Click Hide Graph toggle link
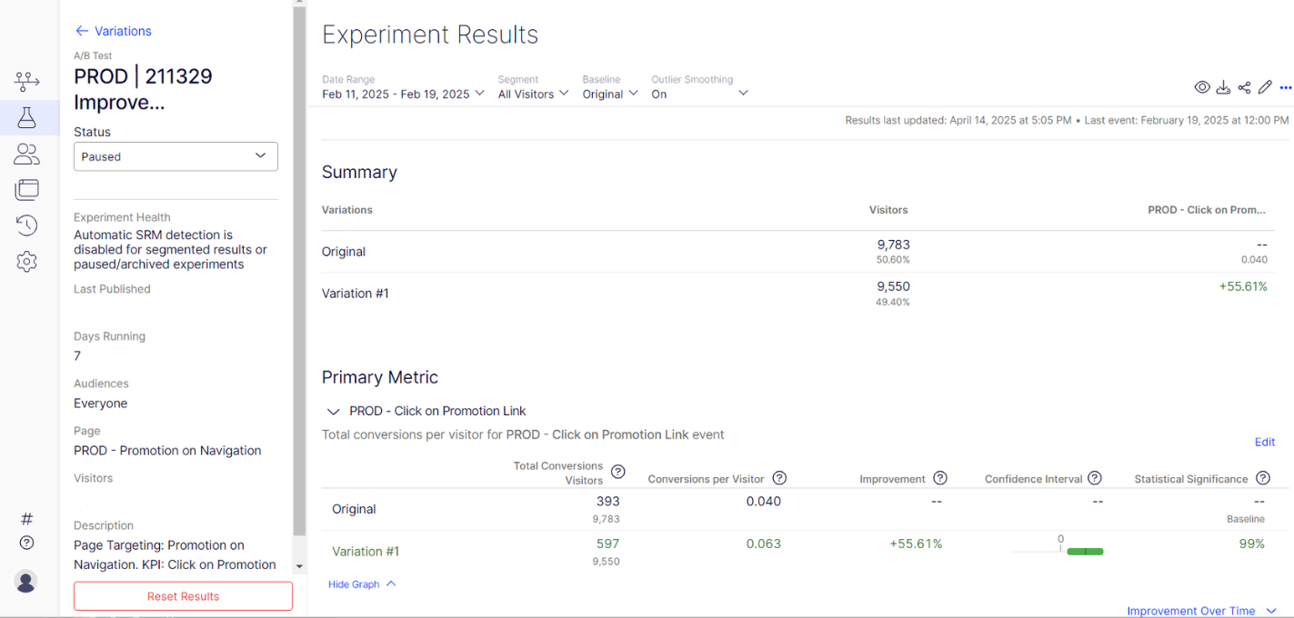 362,584
